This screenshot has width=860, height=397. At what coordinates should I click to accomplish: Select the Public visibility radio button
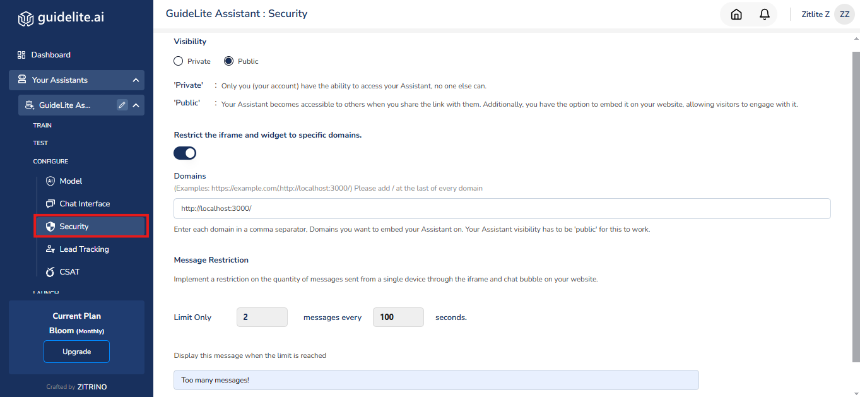229,61
